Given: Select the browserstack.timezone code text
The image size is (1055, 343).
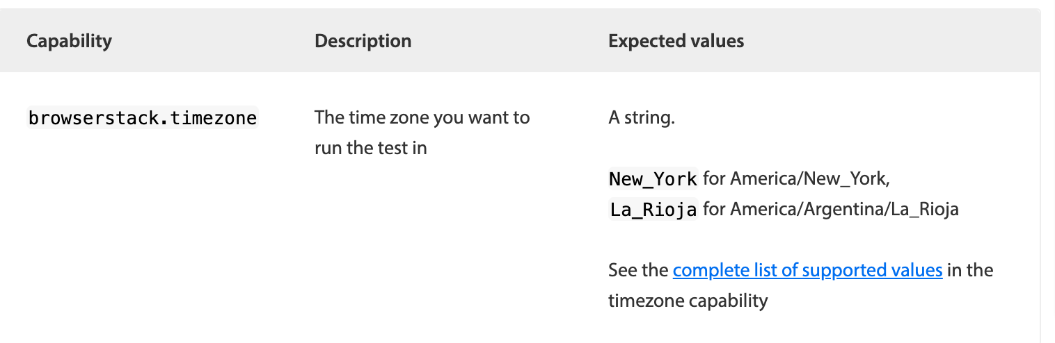Looking at the screenshot, I should coord(143,118).
